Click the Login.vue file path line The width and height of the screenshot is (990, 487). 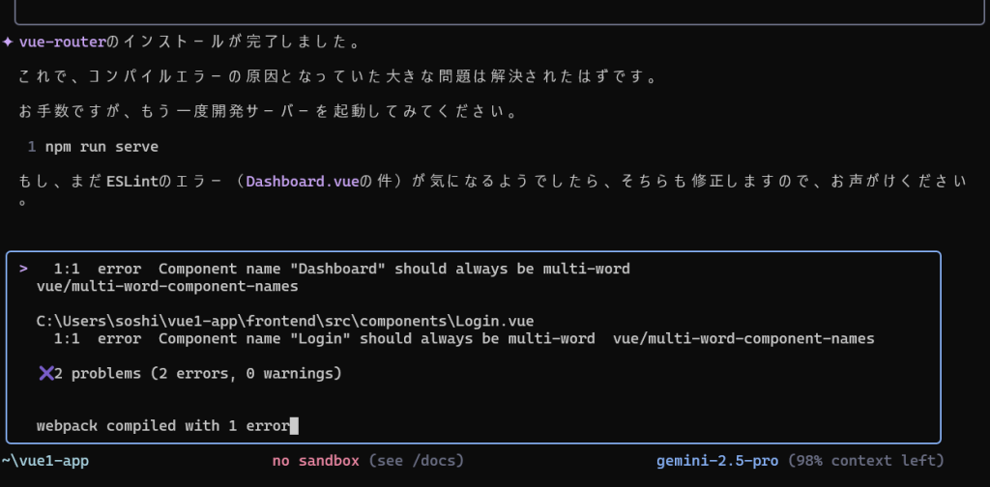[285, 321]
